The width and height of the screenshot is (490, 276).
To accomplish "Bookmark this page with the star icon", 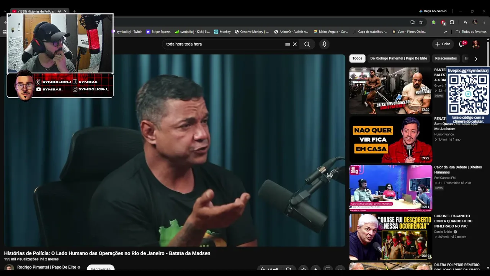I will pos(421,22).
